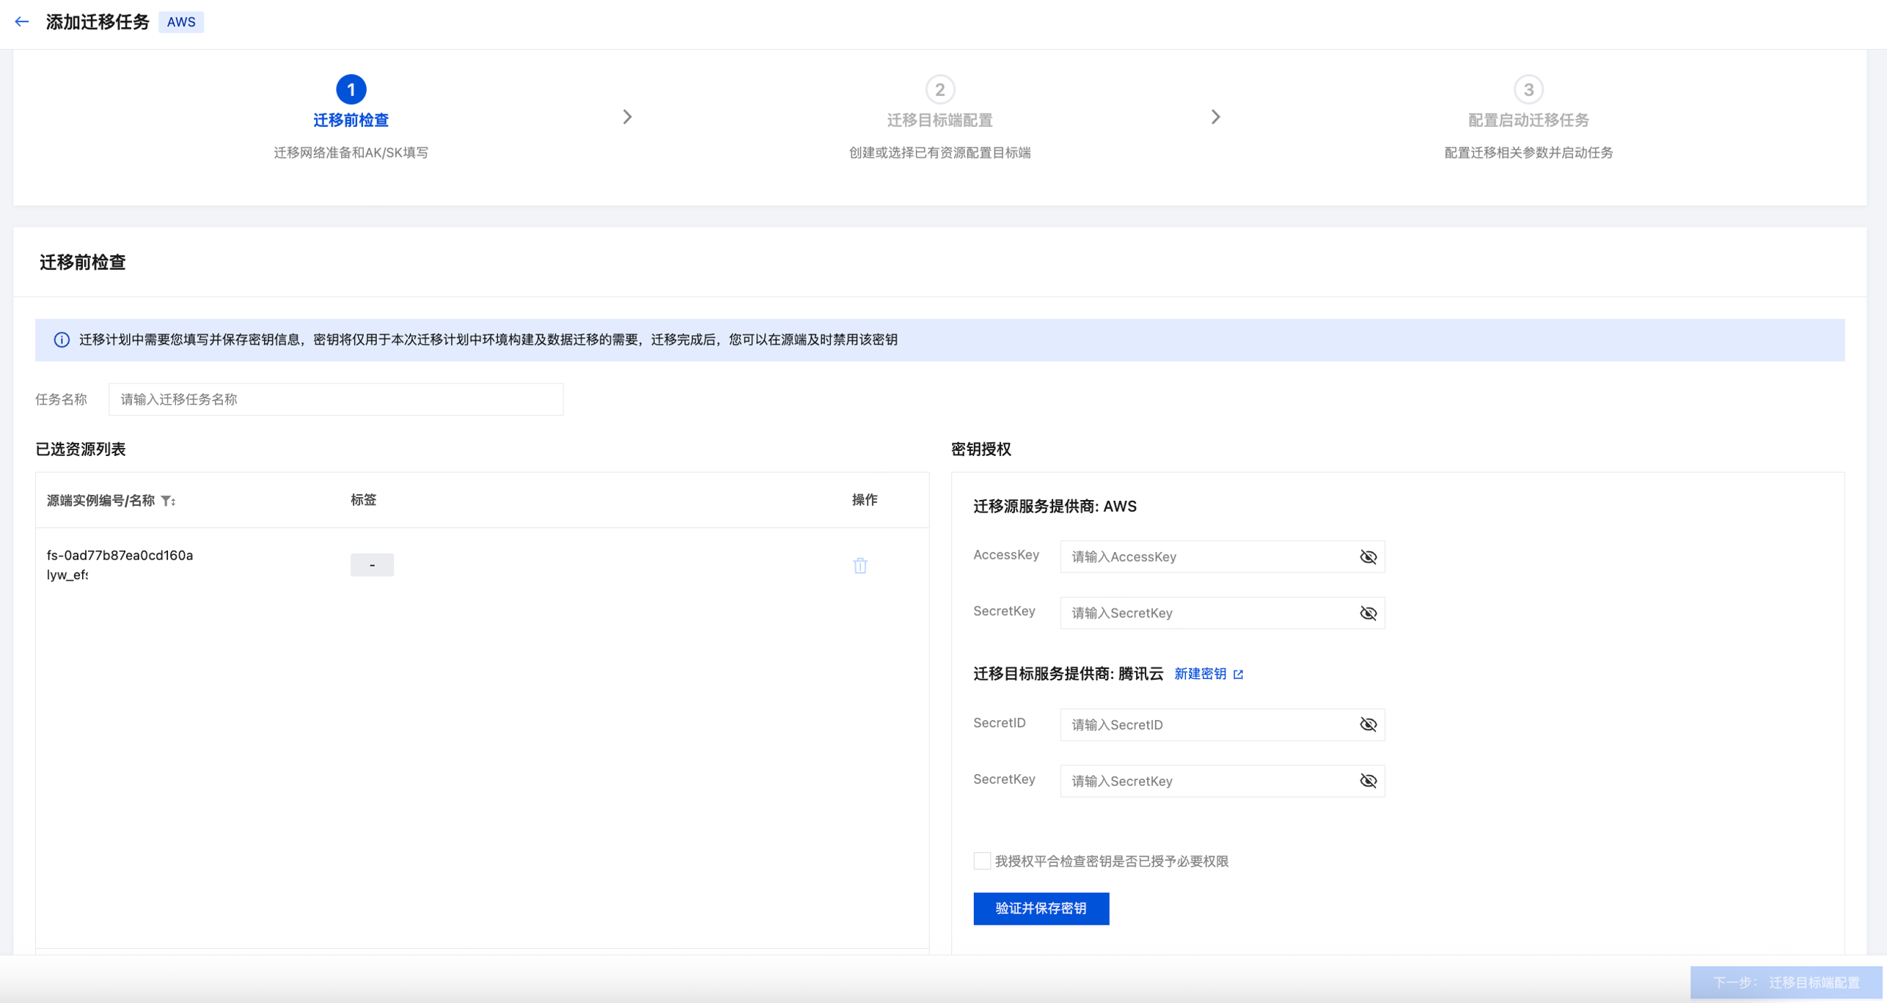Image resolution: width=1887 pixels, height=1003 pixels.
Task: Focus the 任务名称 input field
Action: point(336,400)
